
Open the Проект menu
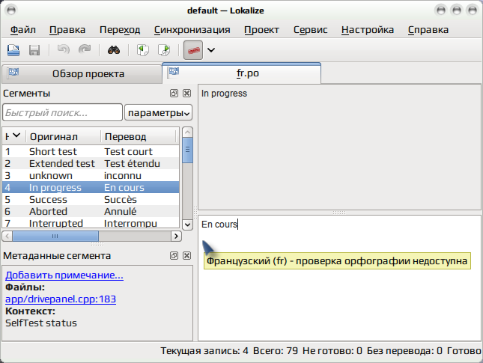click(x=261, y=30)
